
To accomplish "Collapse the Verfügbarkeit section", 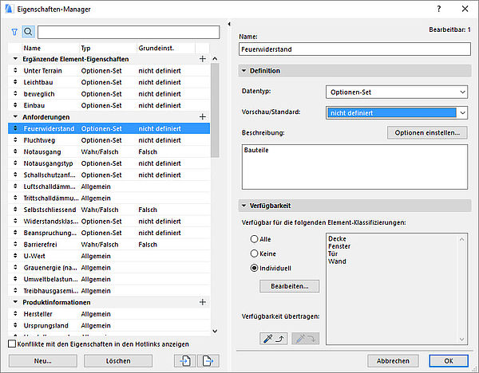I will click(x=243, y=206).
